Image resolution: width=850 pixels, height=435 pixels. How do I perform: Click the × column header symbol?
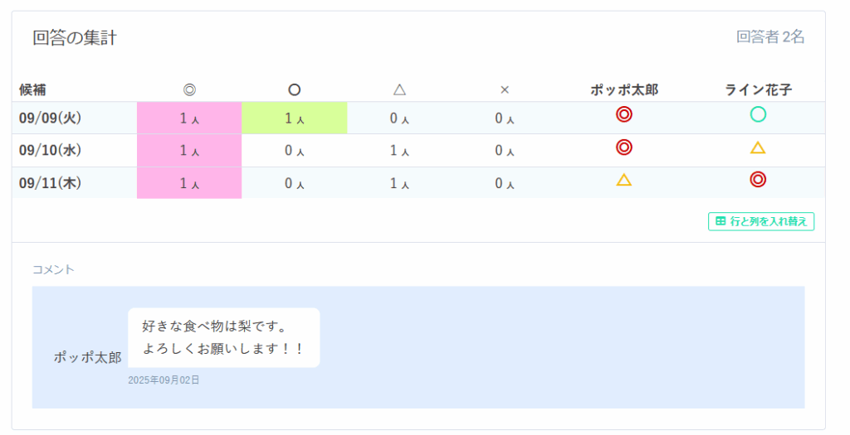click(x=505, y=89)
